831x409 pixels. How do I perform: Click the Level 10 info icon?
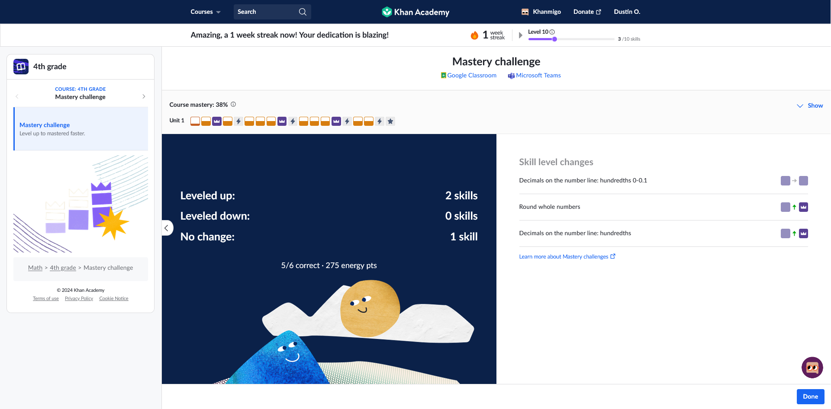[x=552, y=32]
